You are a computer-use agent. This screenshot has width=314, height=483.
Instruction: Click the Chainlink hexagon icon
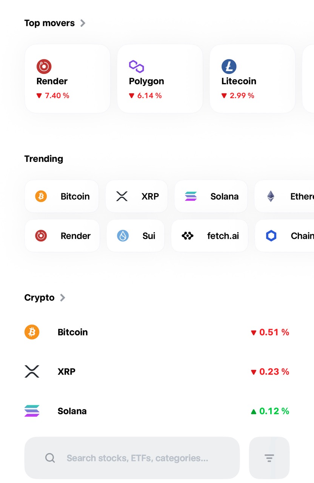[271, 235]
